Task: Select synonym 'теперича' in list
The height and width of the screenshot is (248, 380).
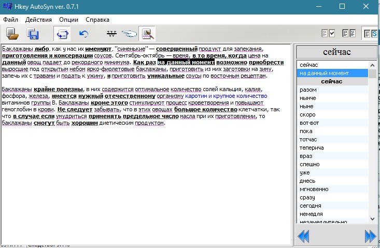Action: (332, 148)
